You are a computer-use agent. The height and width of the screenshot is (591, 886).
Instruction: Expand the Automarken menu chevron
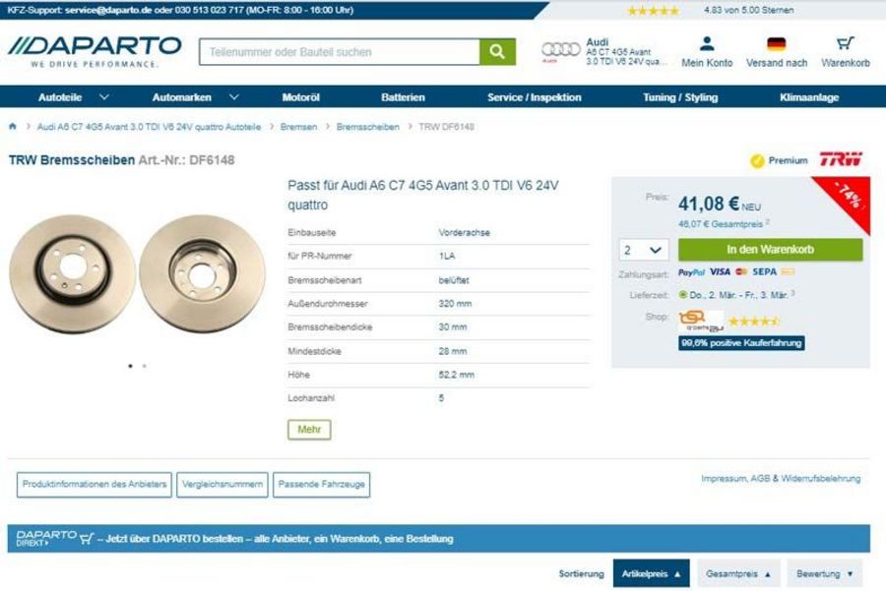(x=234, y=97)
